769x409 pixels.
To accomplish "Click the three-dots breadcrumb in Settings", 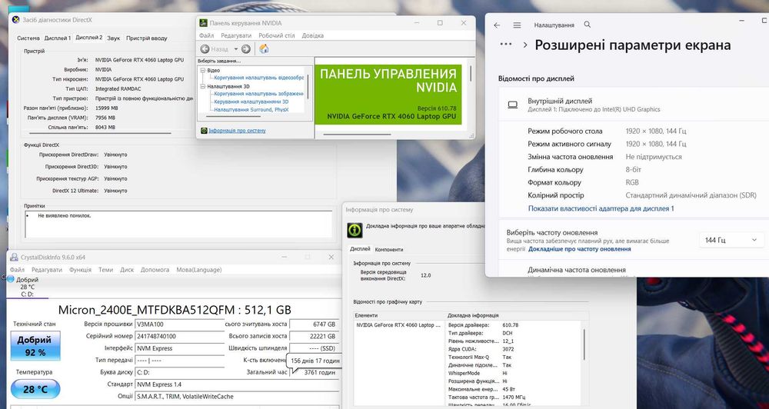I will [x=506, y=45].
